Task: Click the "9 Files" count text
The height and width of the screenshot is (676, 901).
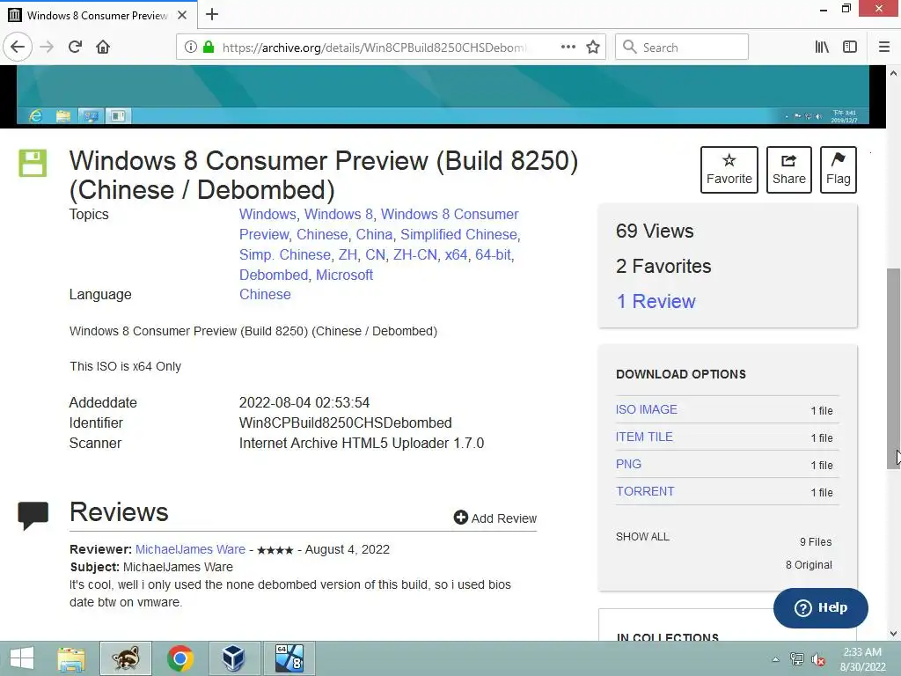Action: click(816, 541)
